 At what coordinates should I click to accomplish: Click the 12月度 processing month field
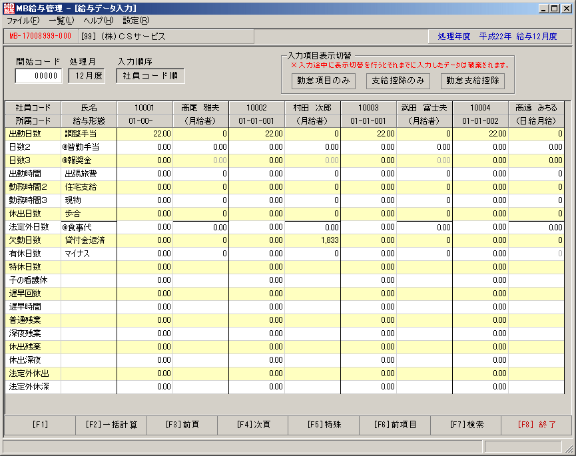coord(87,76)
